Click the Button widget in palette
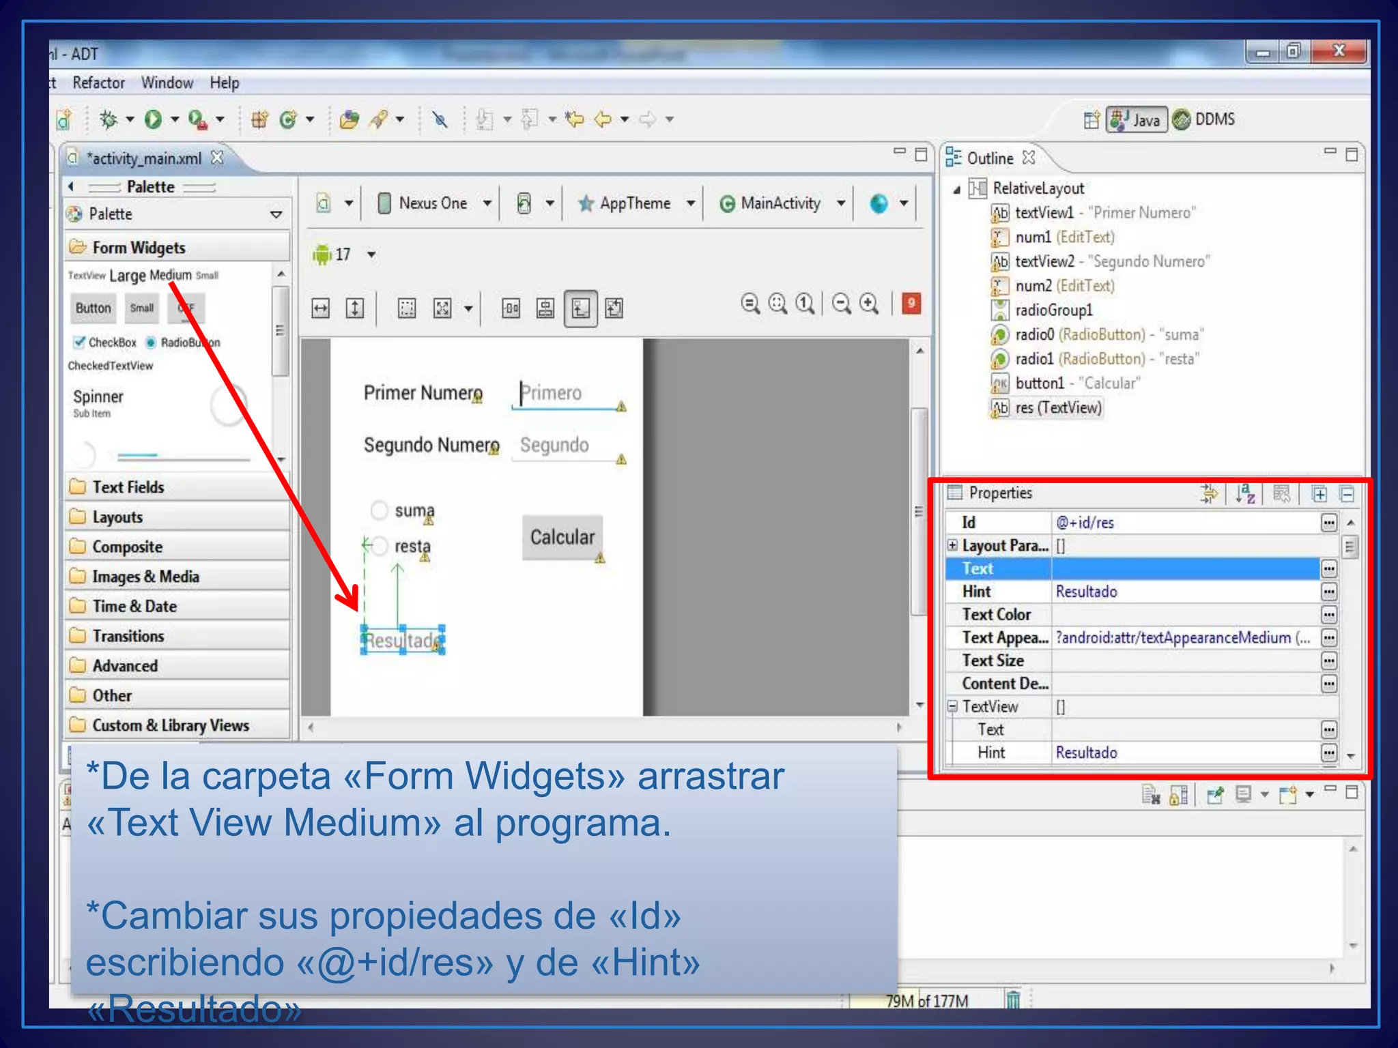This screenshot has width=1398, height=1048. (93, 308)
